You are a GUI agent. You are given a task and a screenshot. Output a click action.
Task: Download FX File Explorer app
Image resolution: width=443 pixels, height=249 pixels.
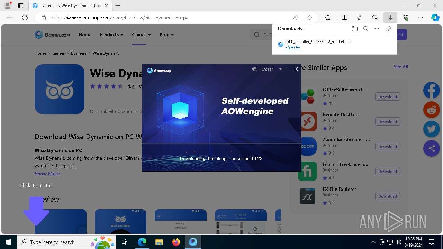click(x=388, y=196)
